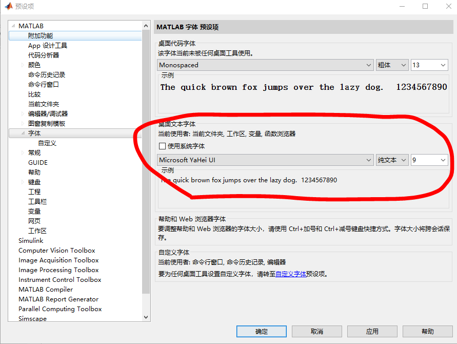Click the tree scrollbar up arrow
Screen dimensions: 457x344
[146, 26]
